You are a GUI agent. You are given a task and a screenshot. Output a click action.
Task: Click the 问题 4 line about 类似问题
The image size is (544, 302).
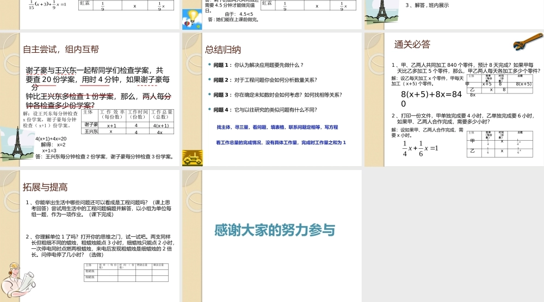tap(265, 109)
